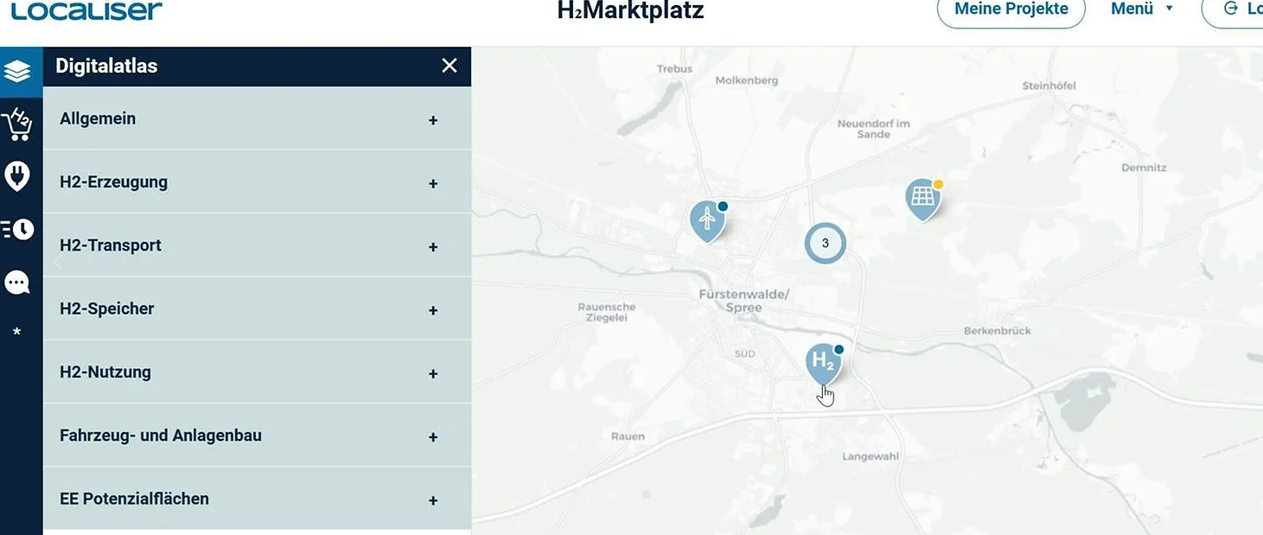Screen dimensions: 1263x535
Task: Open the clock list sidebar icon
Action: [17, 229]
